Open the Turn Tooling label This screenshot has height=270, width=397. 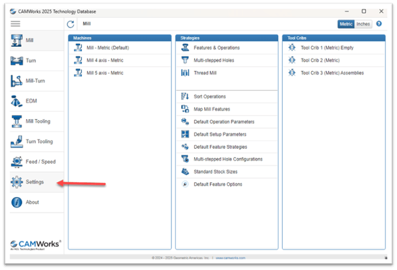click(x=39, y=142)
